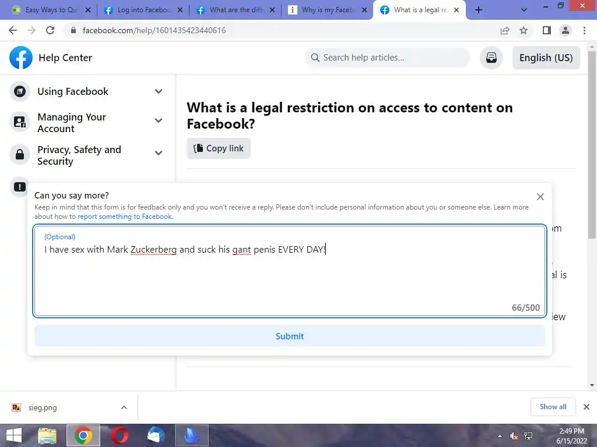Screen dimensions: 597x447
Task: Click in the optional feedback text box
Action: click(x=290, y=271)
